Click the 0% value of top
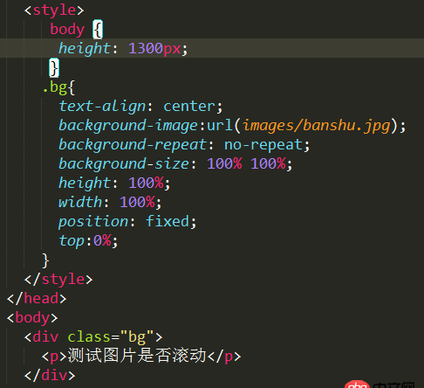The height and width of the screenshot is (388, 424). (x=102, y=241)
